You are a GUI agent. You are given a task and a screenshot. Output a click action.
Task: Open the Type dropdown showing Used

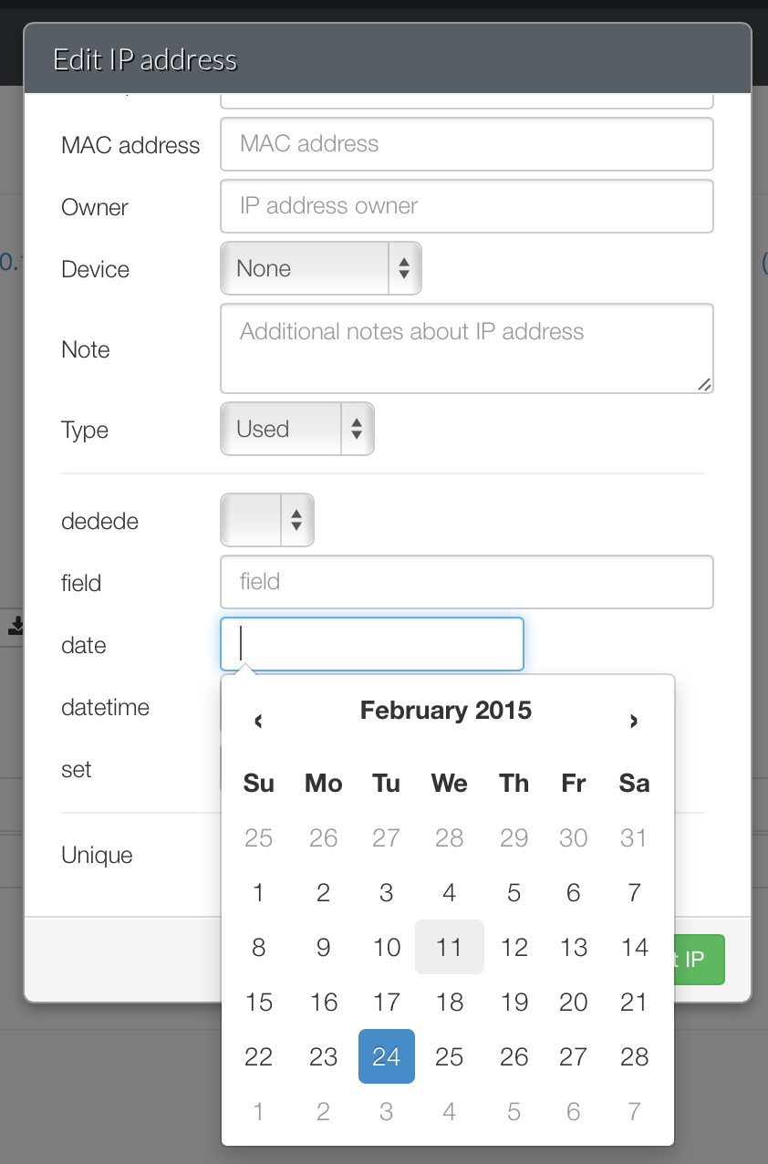296,429
